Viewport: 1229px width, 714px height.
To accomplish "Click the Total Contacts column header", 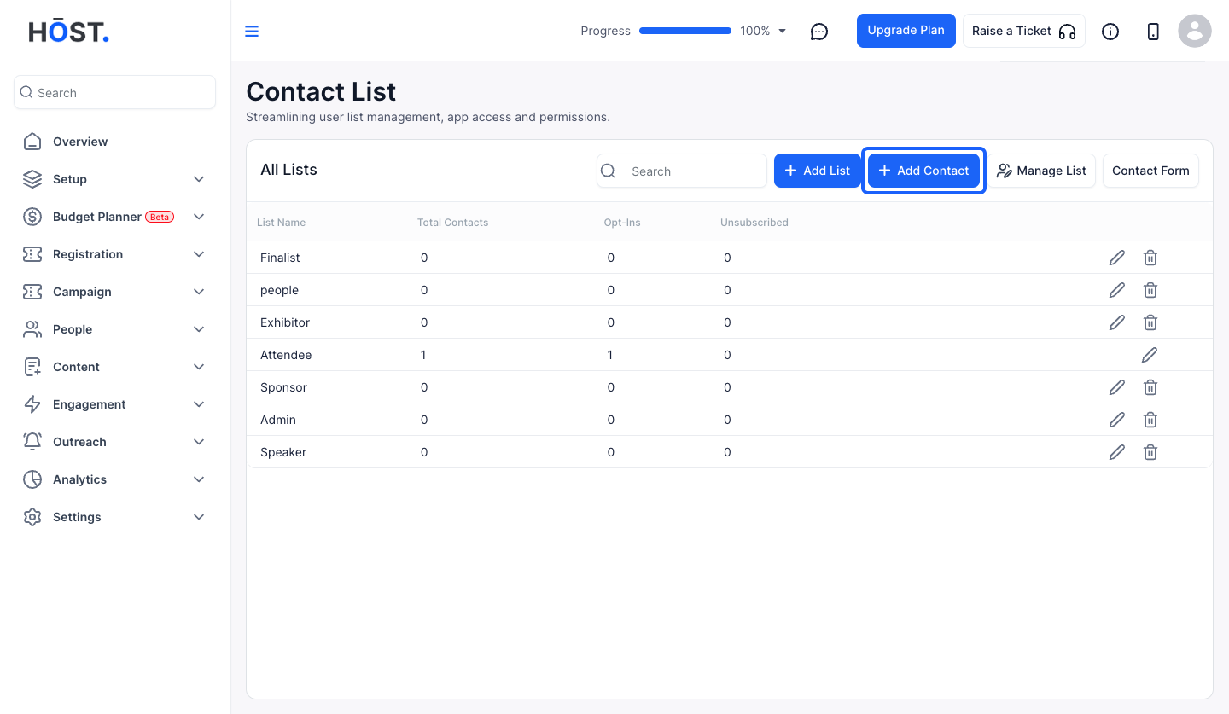I will click(452, 223).
